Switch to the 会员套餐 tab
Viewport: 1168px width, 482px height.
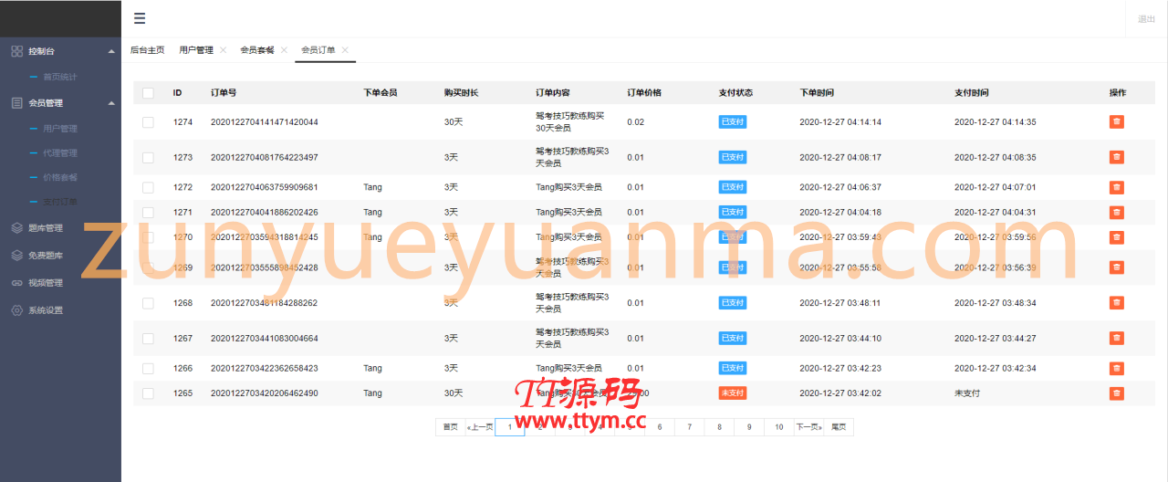[257, 50]
